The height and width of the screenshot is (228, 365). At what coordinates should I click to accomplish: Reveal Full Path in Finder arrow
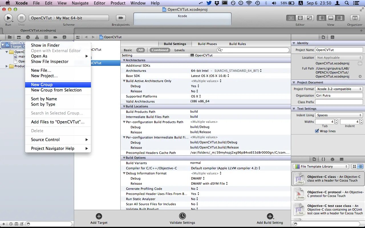click(360, 76)
